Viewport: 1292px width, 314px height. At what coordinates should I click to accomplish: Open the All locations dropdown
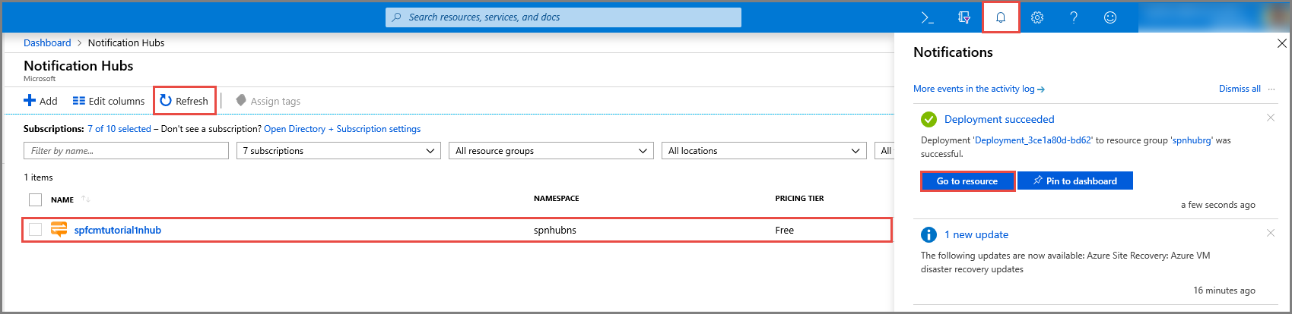(x=763, y=151)
